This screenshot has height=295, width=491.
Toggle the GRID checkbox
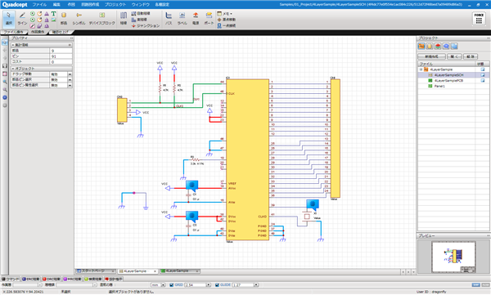[171, 285]
